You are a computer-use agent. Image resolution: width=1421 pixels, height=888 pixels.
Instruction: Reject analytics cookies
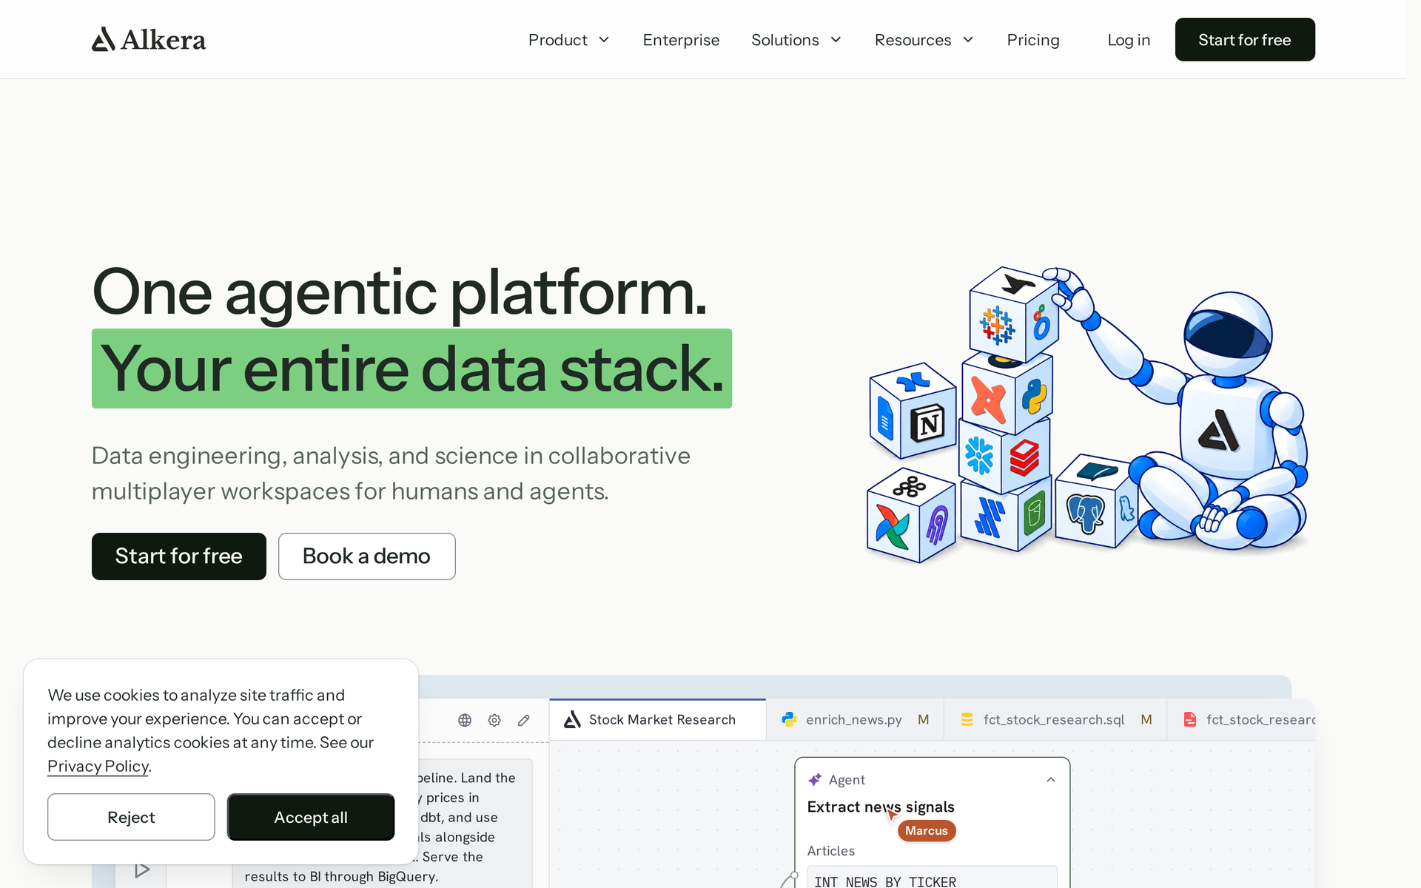[131, 817]
